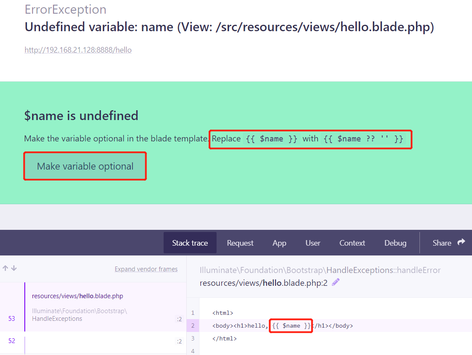
Task: Click the up arrow for previous frame
Action: tap(5, 268)
